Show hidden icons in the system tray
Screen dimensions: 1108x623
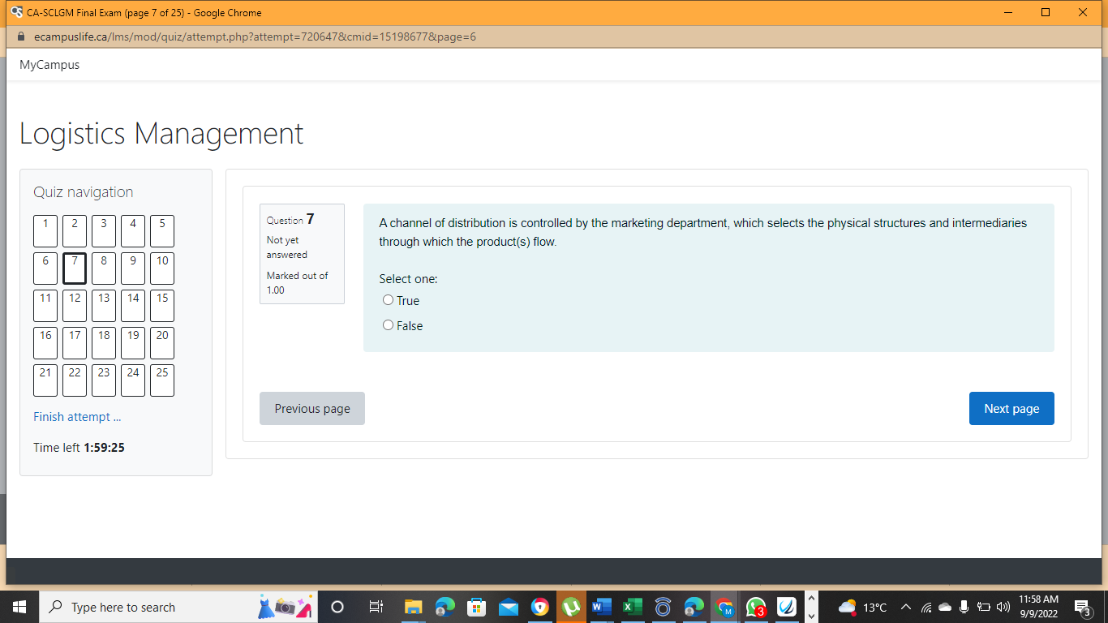[905, 607]
